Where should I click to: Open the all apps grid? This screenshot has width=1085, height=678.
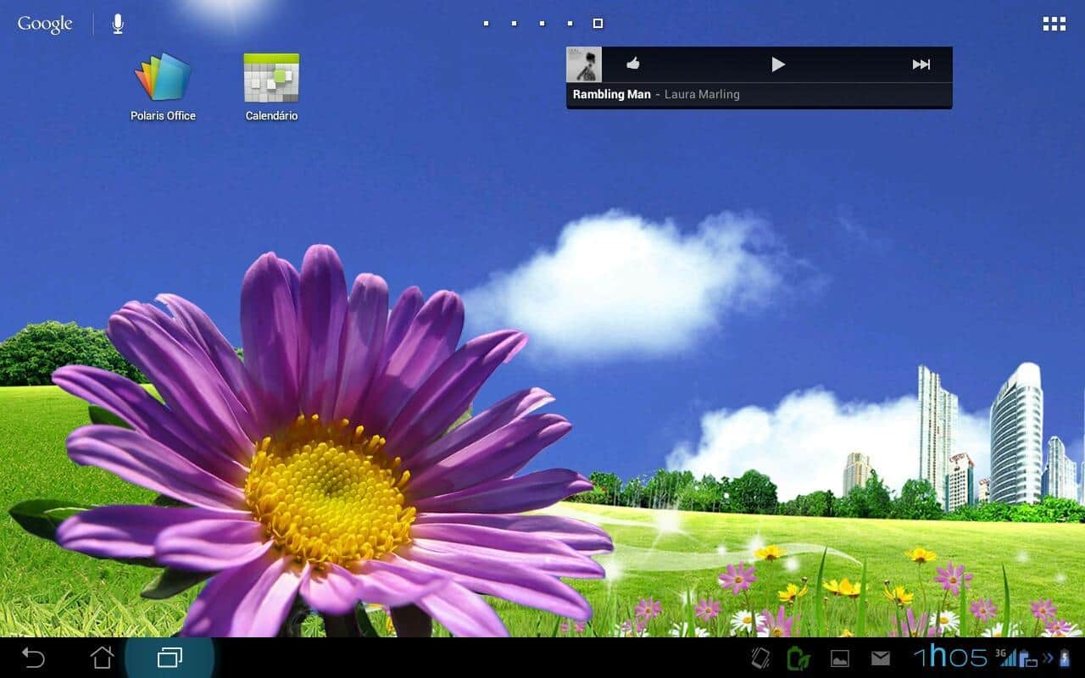[1054, 24]
